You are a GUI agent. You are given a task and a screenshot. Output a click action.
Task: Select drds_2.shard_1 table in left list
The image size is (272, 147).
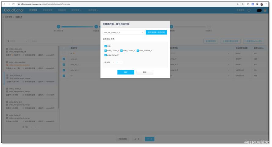coord(15,115)
